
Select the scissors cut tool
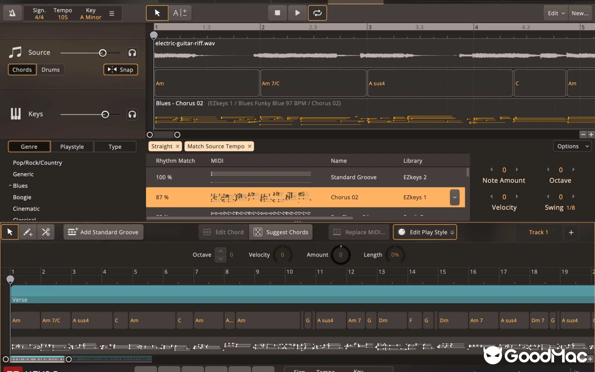point(46,232)
